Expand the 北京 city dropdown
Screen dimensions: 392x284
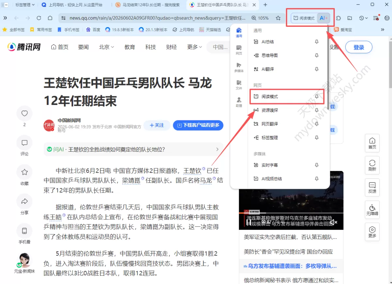(x=106, y=47)
